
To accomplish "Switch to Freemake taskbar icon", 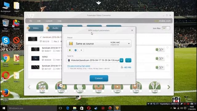I will 117,108.
